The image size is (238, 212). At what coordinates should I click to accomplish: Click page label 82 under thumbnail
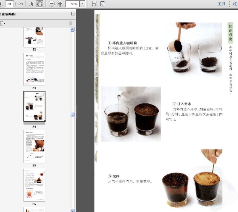pyautogui.click(x=34, y=50)
